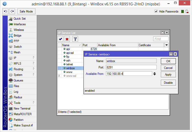Image resolution: width=192 pixels, height=132 pixels.
Task: Open the IP menu entry
Action: click(x=22, y=58)
